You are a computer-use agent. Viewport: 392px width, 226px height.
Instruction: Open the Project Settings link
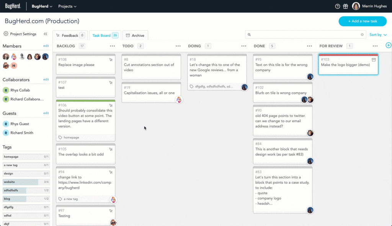(x=23, y=34)
